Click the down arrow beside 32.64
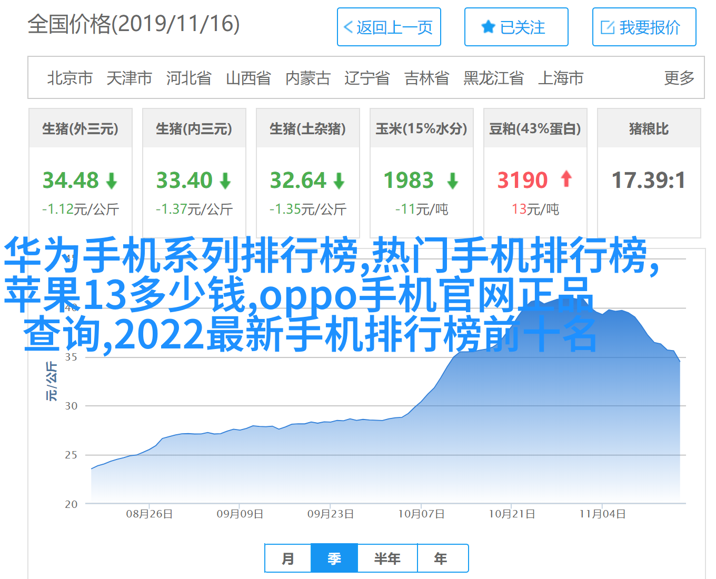The image size is (716, 579). coord(339,181)
